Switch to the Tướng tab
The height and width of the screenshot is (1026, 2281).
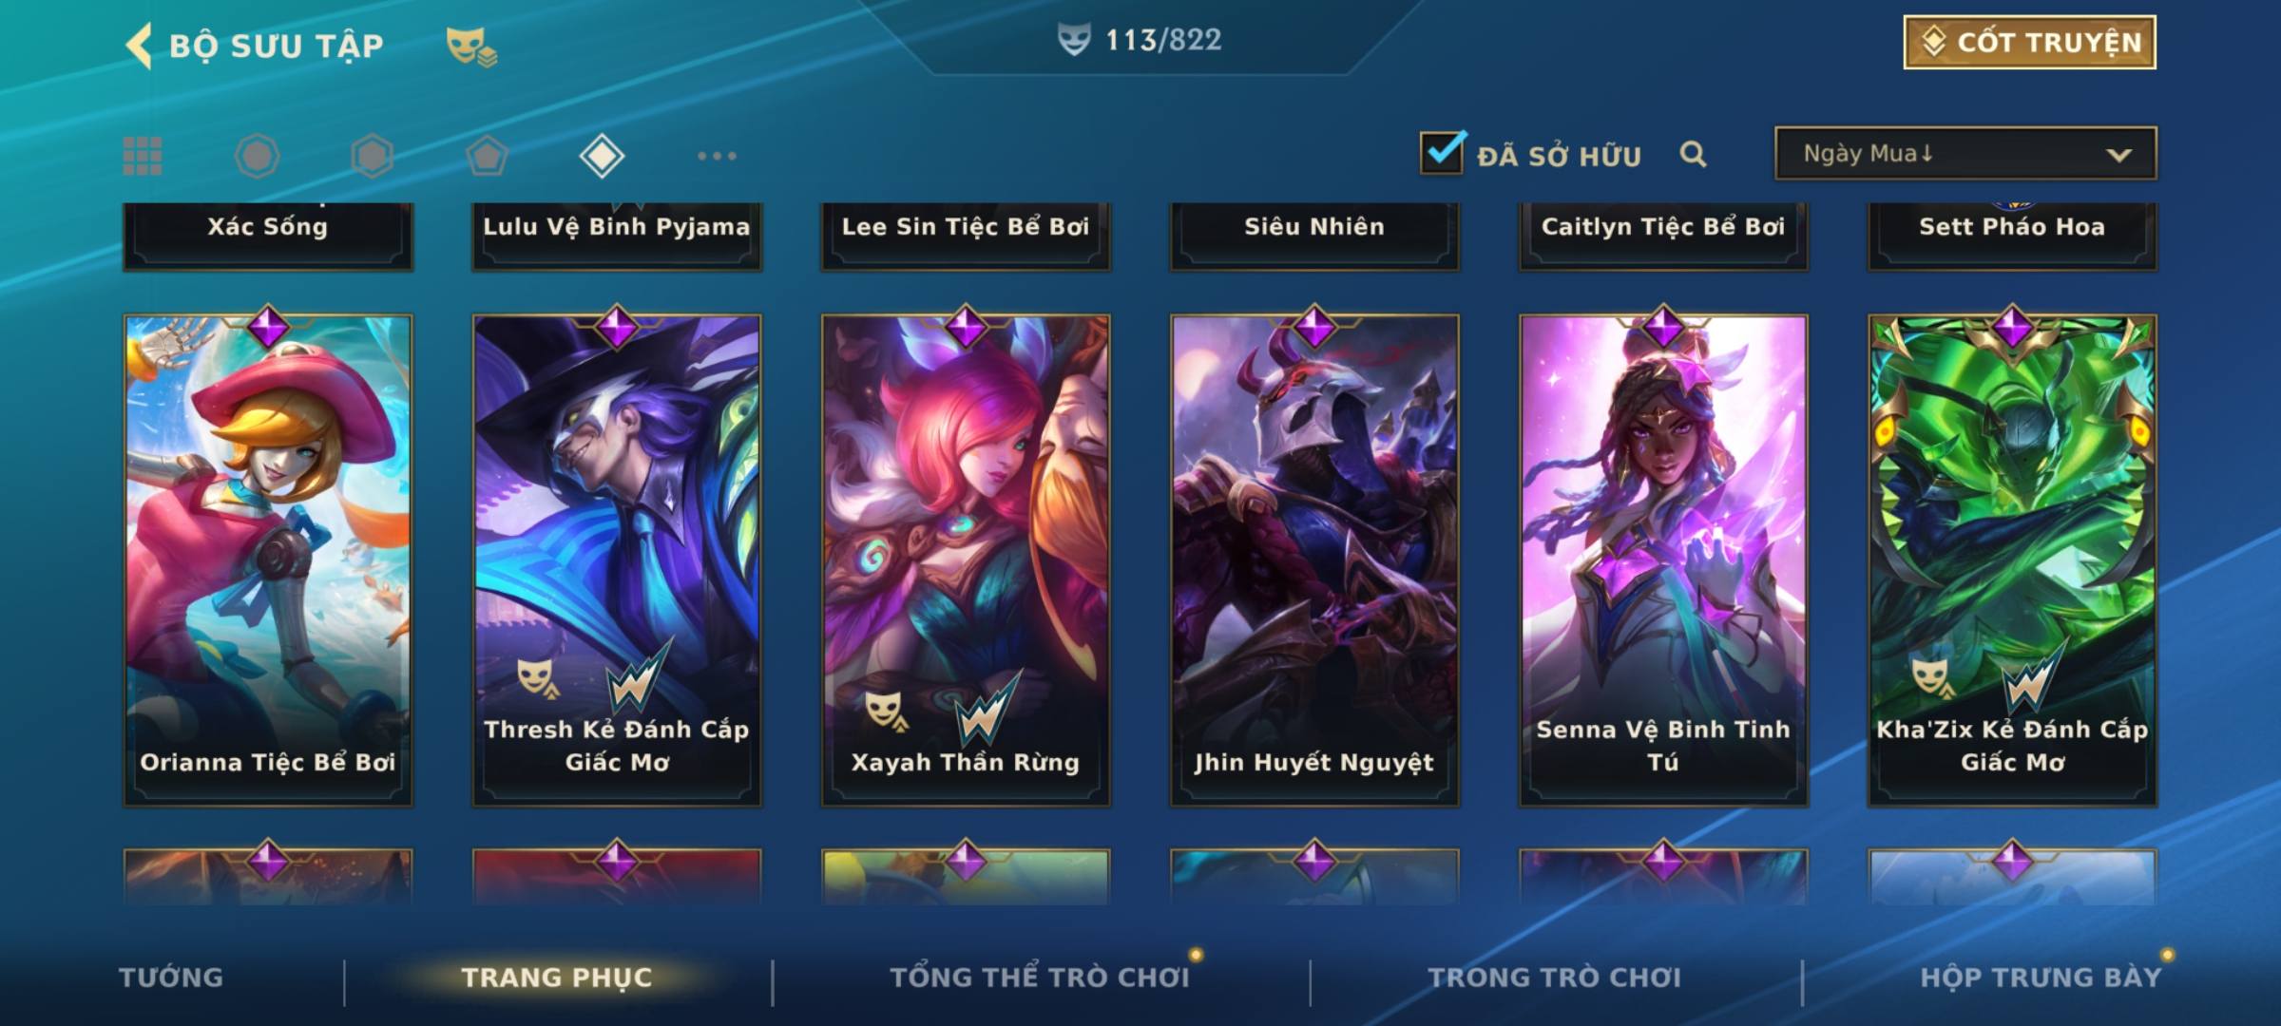pyautogui.click(x=171, y=978)
